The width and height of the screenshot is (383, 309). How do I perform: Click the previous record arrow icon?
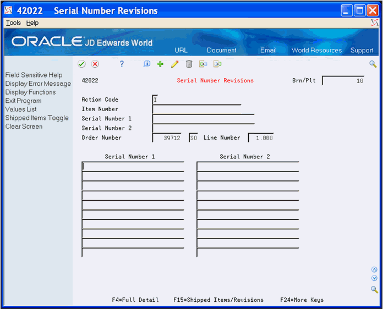tap(203, 64)
